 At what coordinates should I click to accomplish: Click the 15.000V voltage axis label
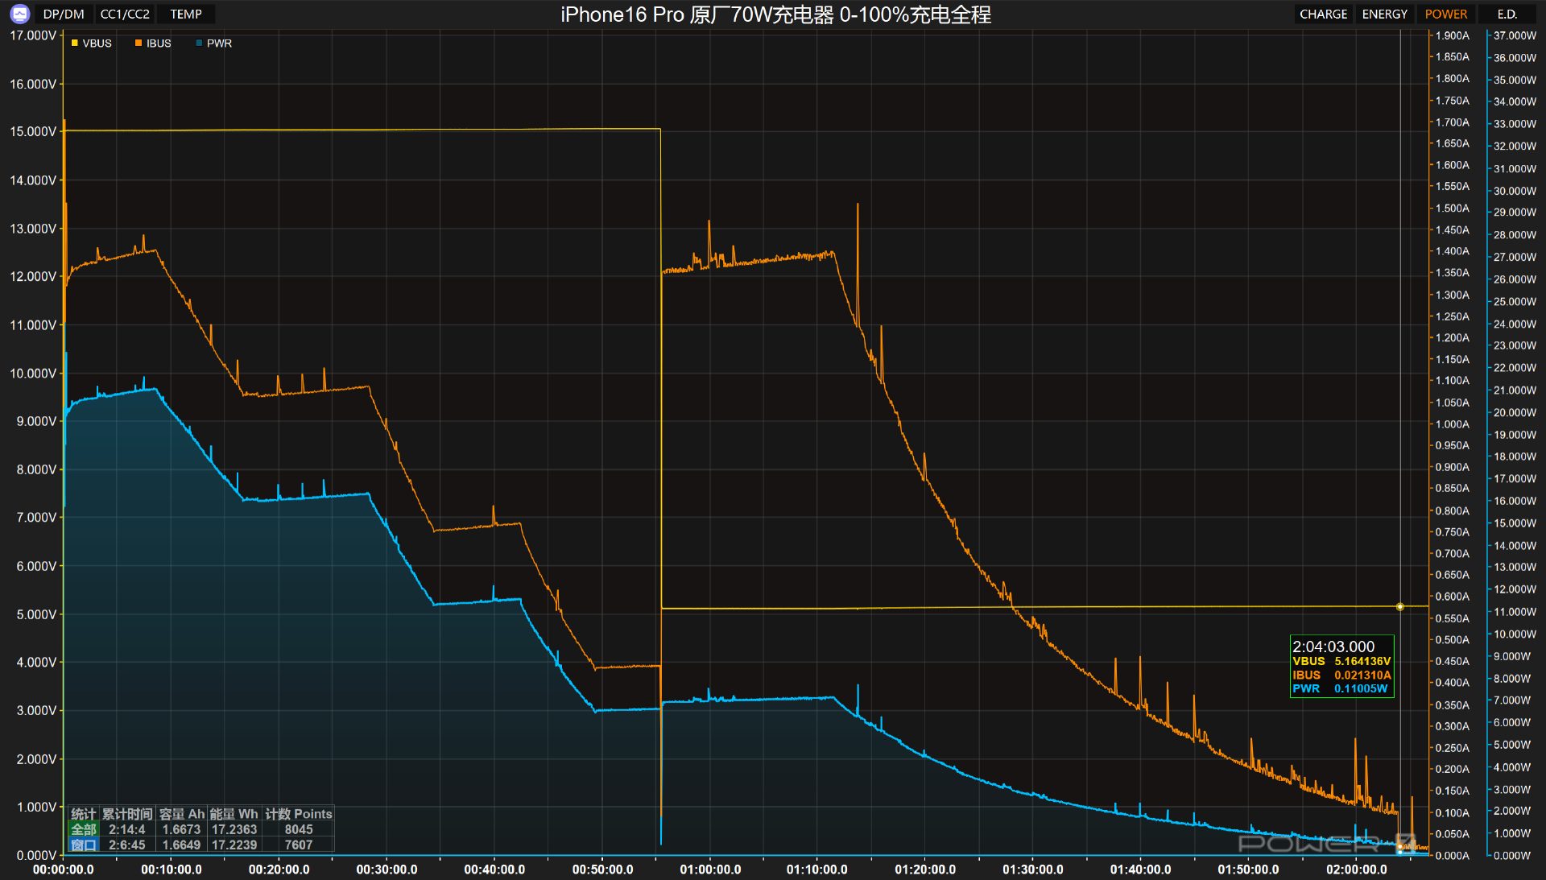(x=33, y=131)
